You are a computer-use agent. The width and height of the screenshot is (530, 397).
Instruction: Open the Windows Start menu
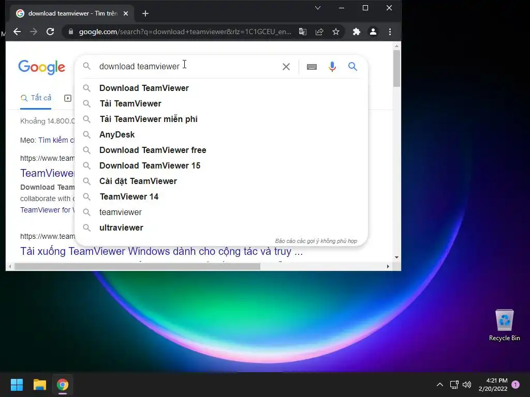click(17, 385)
